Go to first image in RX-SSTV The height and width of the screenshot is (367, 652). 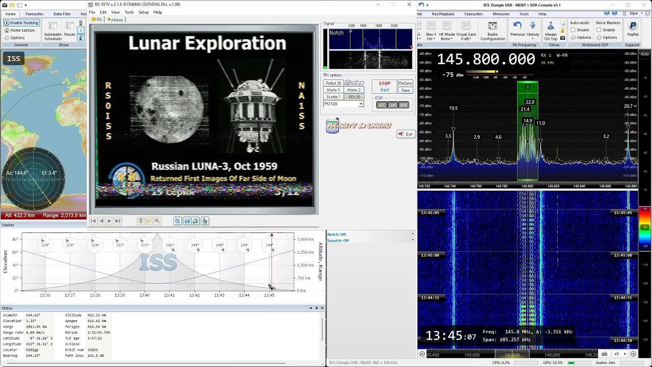click(x=93, y=221)
